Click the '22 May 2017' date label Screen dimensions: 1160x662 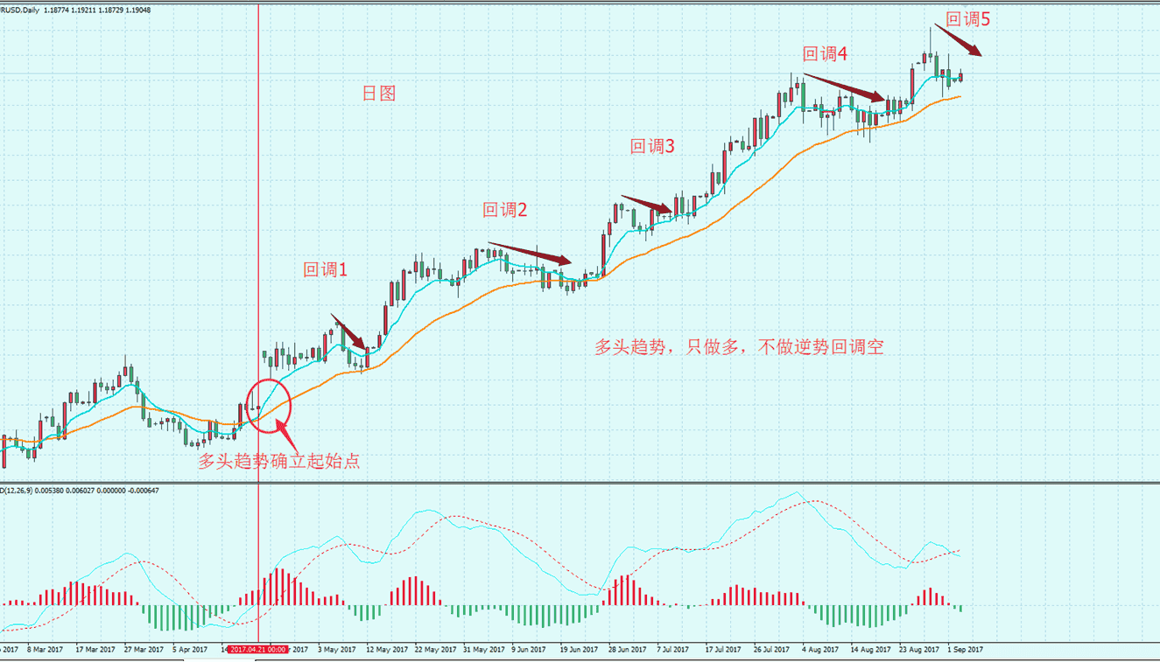pos(436,650)
